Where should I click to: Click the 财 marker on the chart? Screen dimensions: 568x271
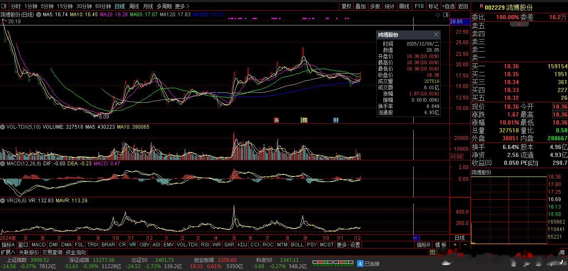(336, 120)
